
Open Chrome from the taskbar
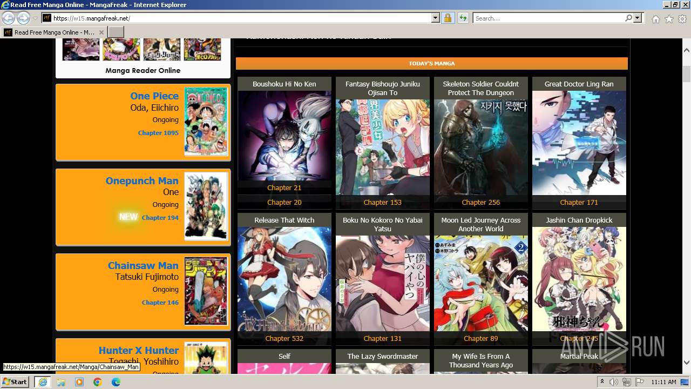click(x=97, y=382)
